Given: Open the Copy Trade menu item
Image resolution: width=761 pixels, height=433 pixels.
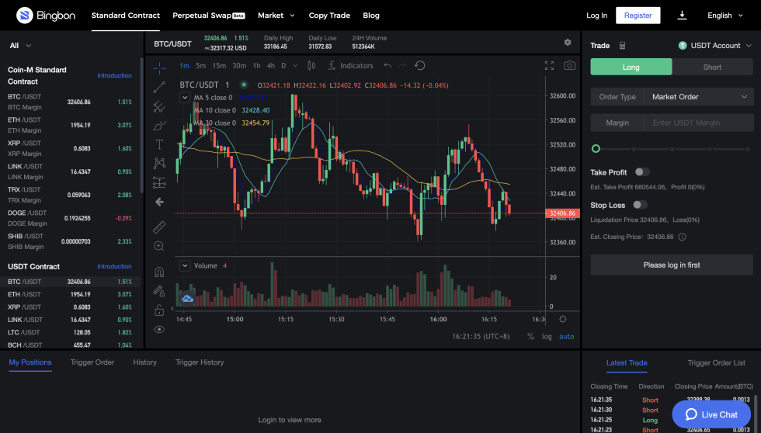Looking at the screenshot, I should [x=329, y=16].
